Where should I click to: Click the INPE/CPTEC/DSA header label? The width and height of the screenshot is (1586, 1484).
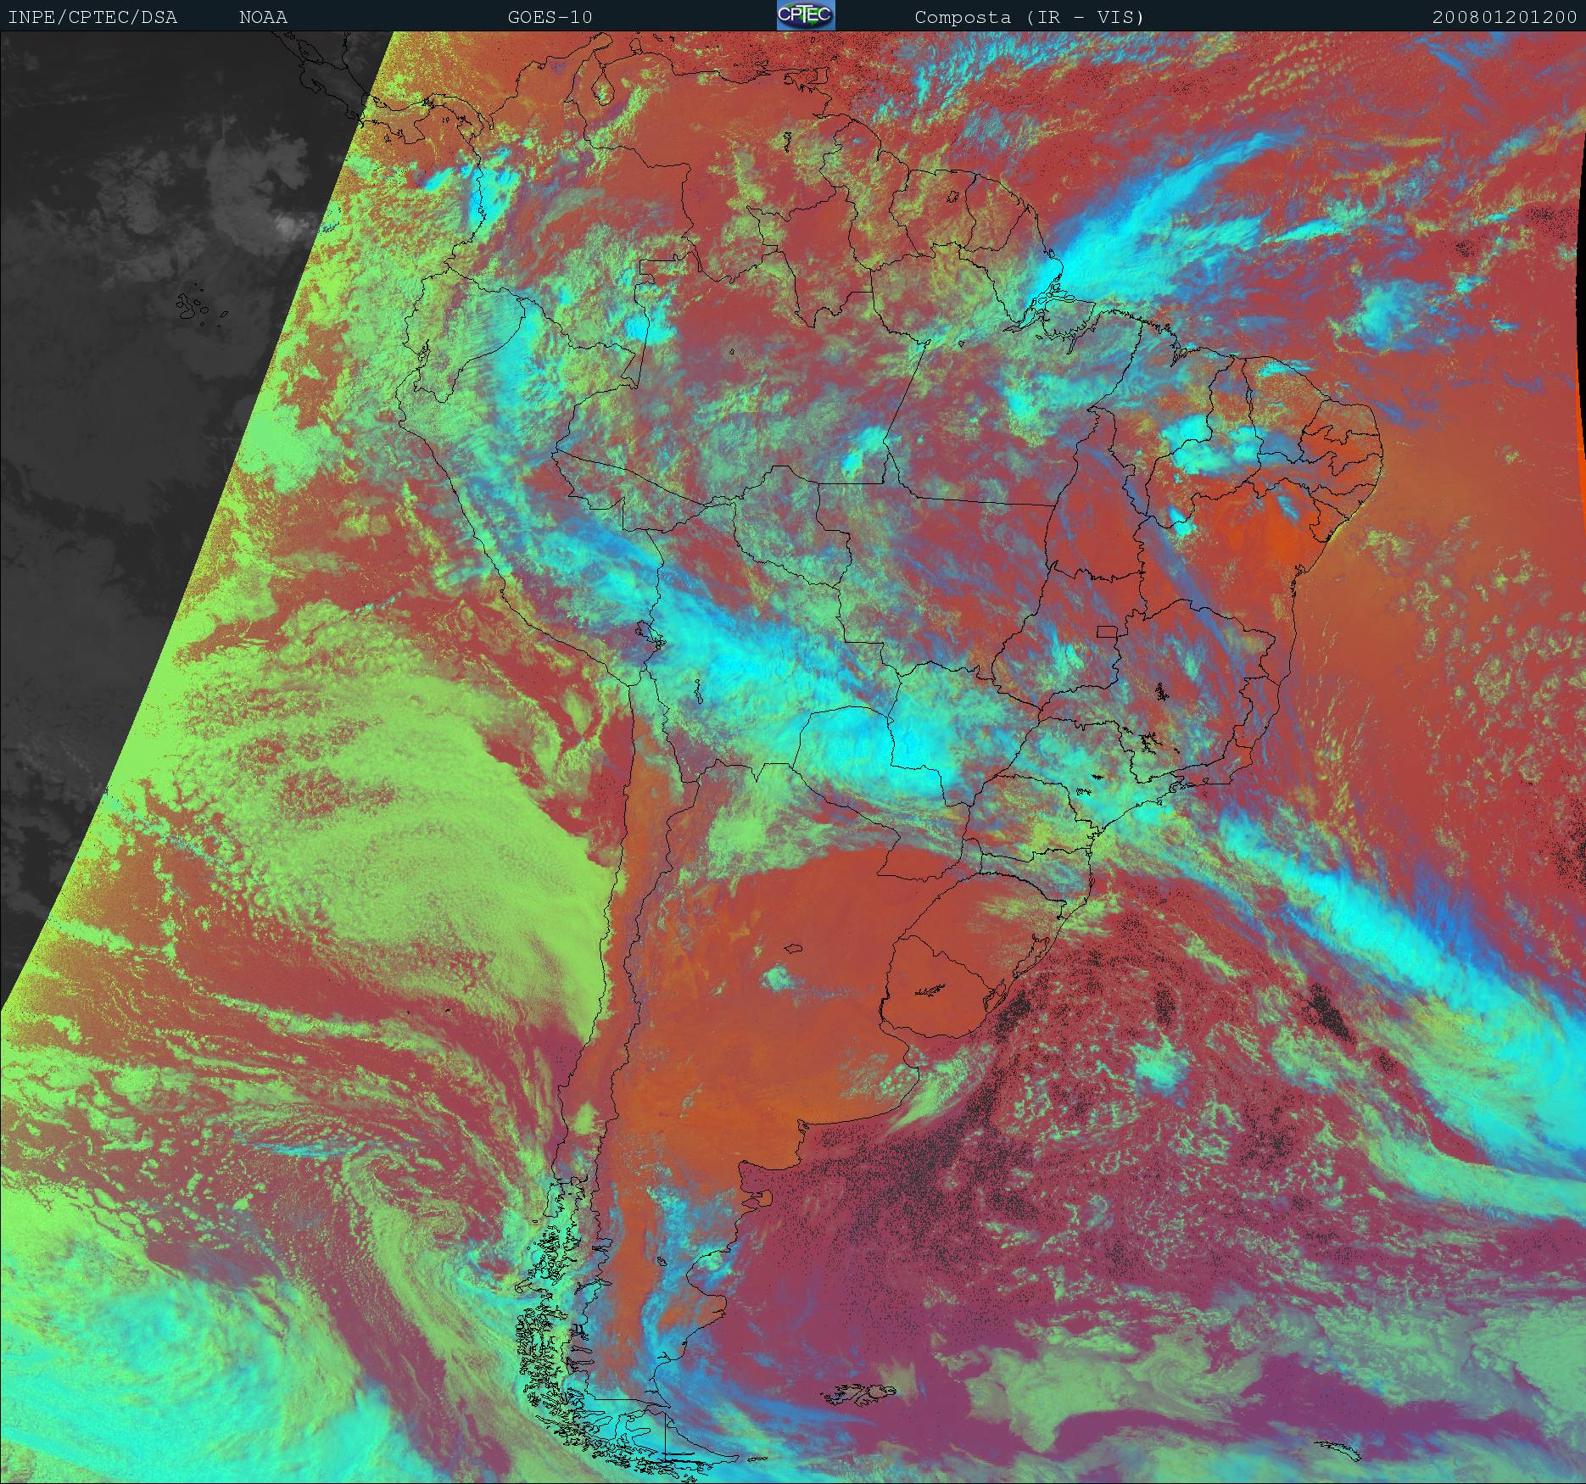point(92,17)
